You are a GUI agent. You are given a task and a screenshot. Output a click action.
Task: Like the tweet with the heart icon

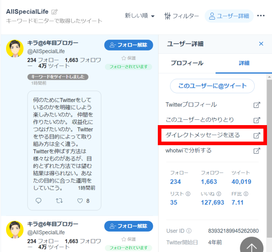click(79, 201)
